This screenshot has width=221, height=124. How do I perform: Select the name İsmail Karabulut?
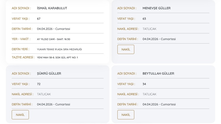coord(52,8)
